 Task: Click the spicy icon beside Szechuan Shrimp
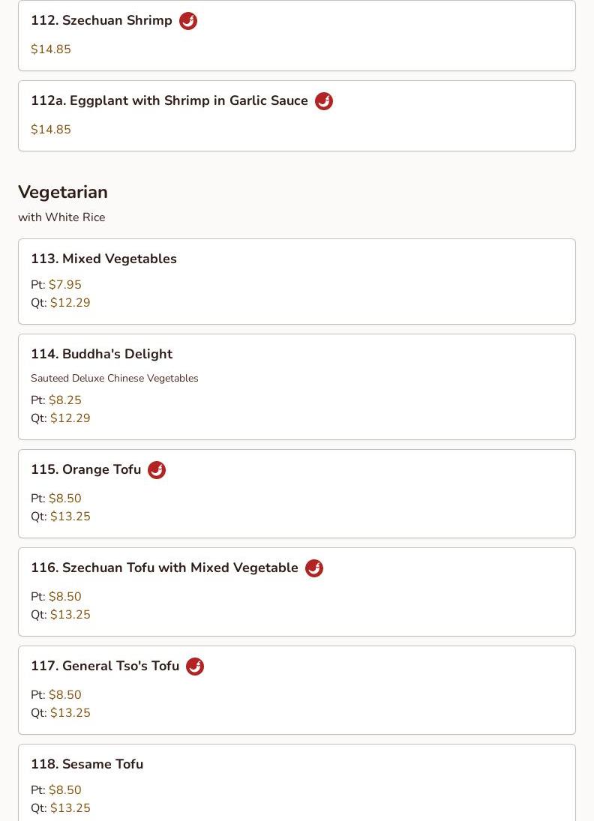click(188, 21)
